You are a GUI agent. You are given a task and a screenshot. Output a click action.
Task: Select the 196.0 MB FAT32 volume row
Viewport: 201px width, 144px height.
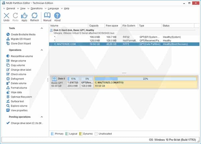(x=124, y=37)
